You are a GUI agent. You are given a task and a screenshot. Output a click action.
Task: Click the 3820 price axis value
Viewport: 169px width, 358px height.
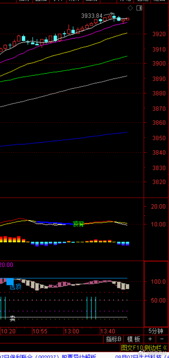159,182
